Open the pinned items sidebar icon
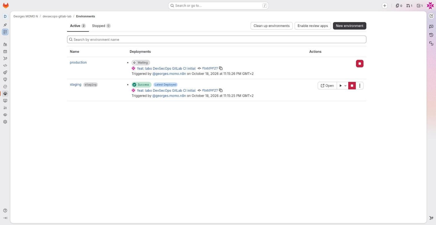The width and height of the screenshot is (436, 225). 5,25
